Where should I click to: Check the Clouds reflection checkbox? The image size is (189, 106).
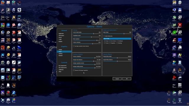[x=105, y=41]
